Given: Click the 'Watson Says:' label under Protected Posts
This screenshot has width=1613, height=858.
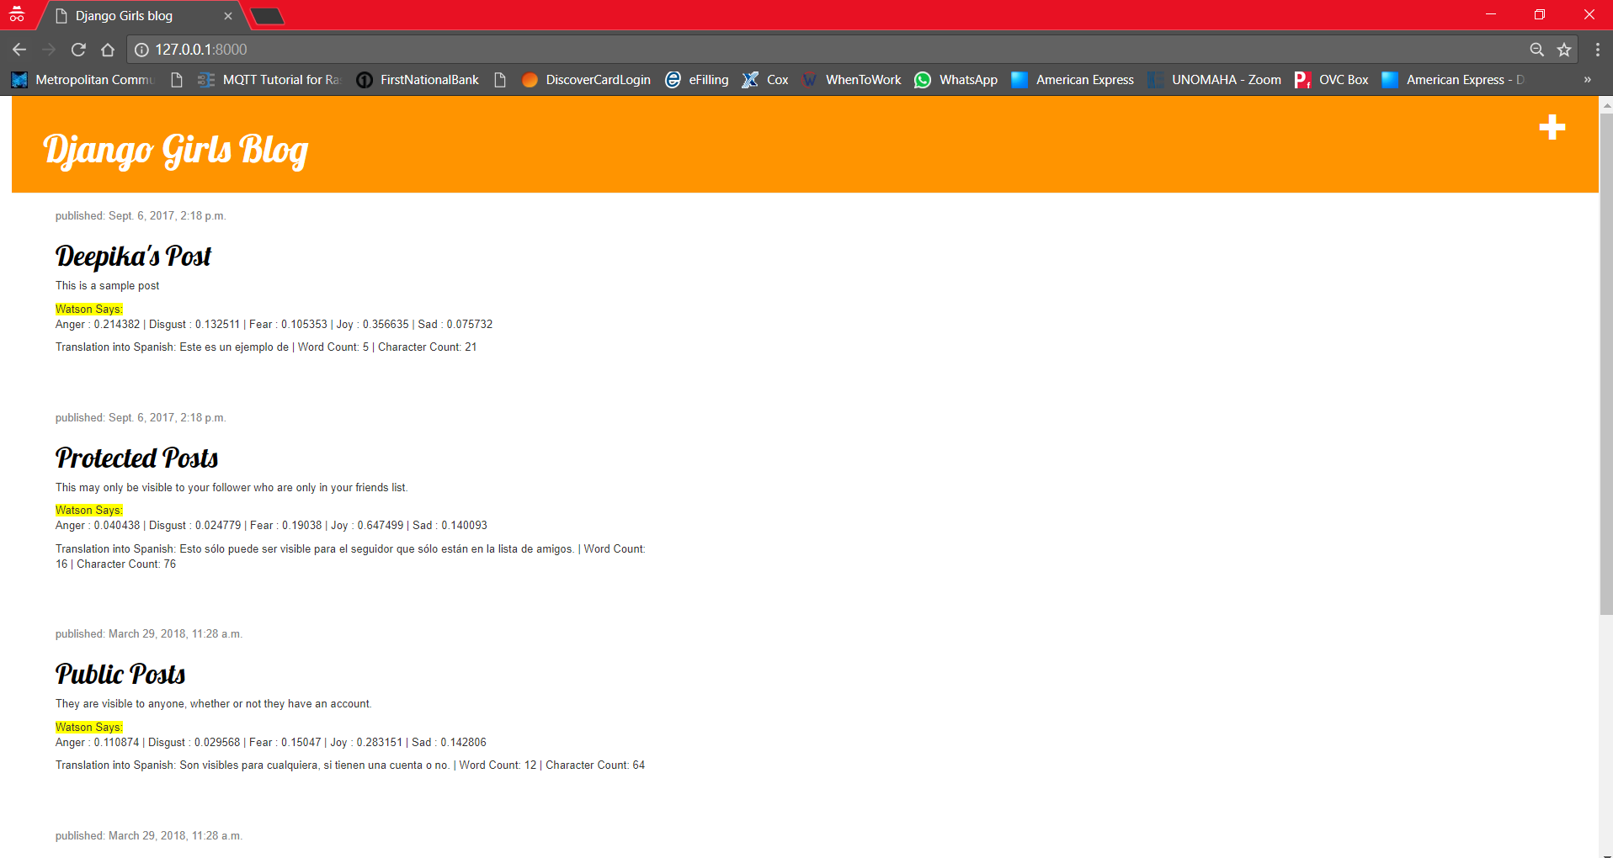Looking at the screenshot, I should point(89,510).
